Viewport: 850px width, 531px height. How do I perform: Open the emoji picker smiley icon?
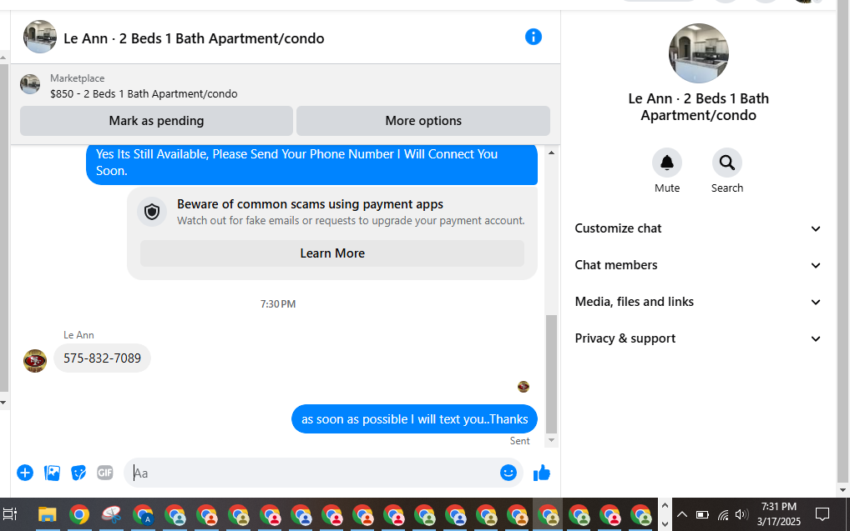(508, 473)
